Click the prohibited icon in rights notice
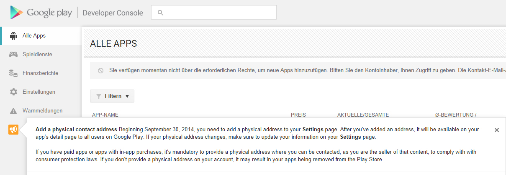This screenshot has height=175, width=506. pyautogui.click(x=100, y=71)
